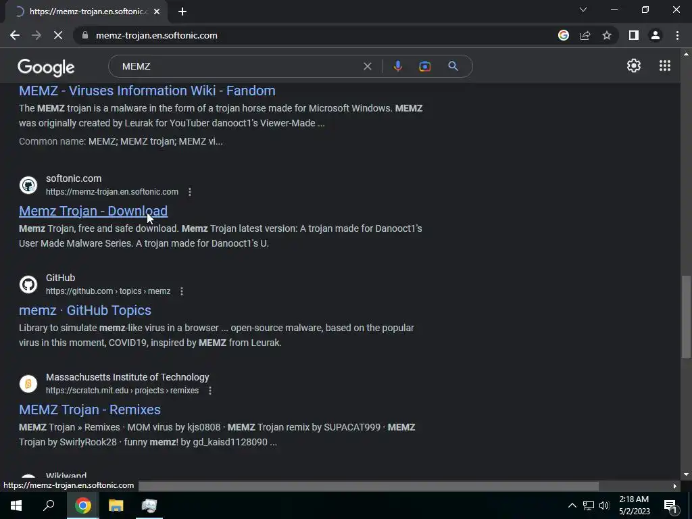Open File Explorer from the taskbar

click(x=116, y=505)
